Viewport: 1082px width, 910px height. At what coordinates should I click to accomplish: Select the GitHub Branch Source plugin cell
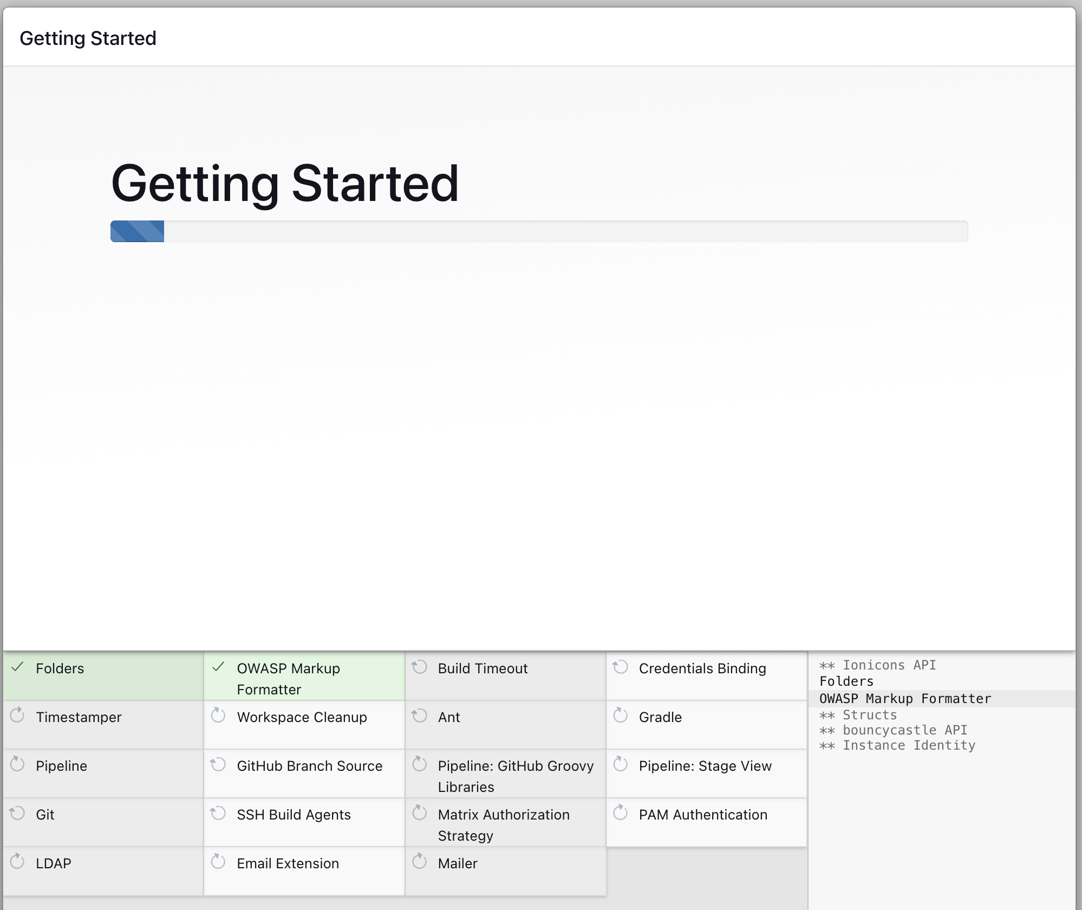click(309, 766)
